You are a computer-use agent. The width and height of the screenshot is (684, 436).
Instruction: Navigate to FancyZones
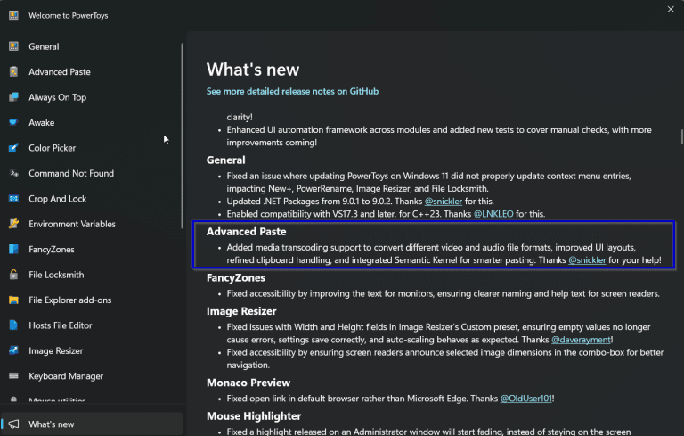[x=91, y=249]
